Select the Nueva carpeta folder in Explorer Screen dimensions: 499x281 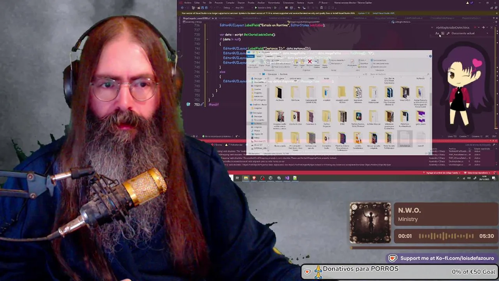pyautogui.click(x=280, y=139)
